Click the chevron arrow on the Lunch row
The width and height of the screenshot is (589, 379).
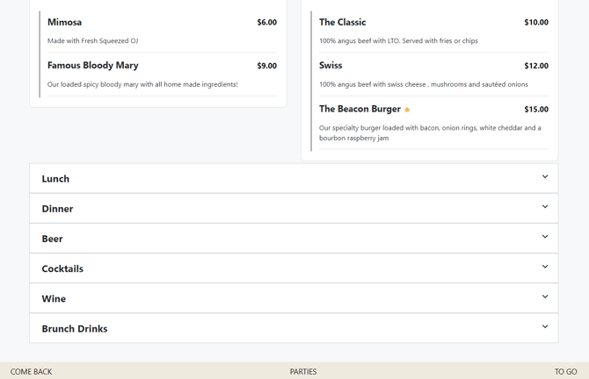point(544,177)
